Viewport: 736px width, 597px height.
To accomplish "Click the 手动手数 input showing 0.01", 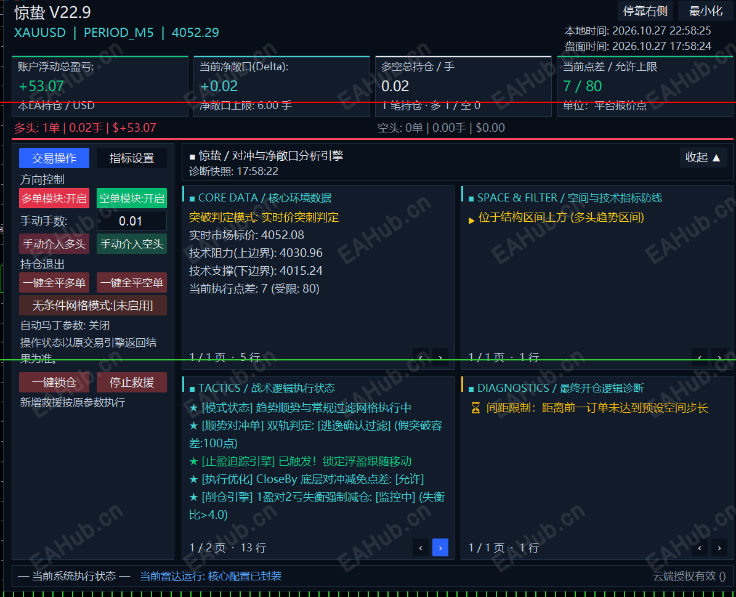I will tap(131, 221).
